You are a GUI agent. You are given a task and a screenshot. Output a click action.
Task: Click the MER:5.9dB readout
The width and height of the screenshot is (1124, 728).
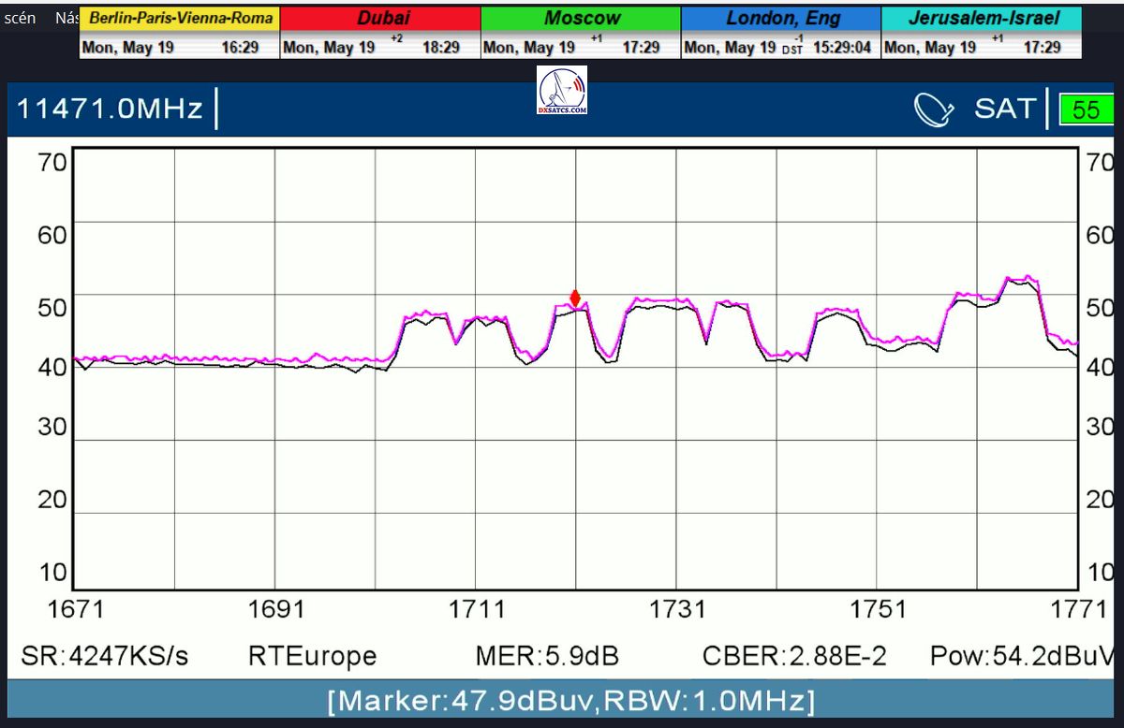click(x=547, y=657)
